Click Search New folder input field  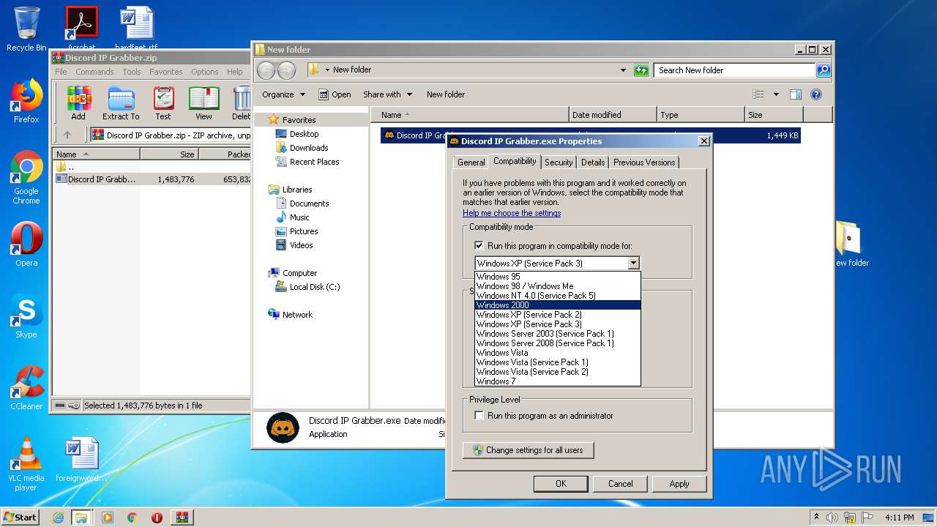coord(734,70)
